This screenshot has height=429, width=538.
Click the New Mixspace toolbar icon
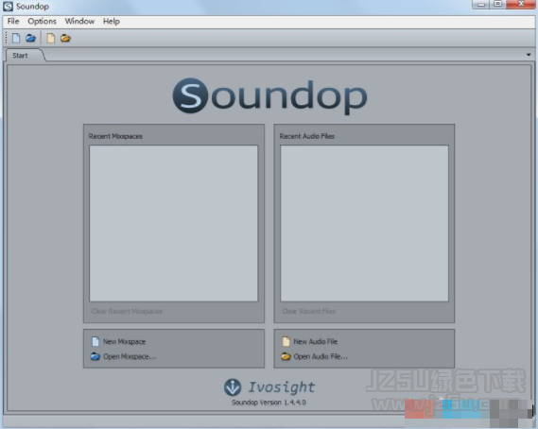coord(16,38)
